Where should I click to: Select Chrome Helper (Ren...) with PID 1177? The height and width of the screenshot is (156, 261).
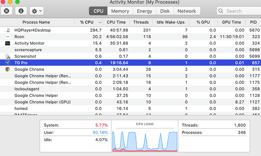coord(43,76)
